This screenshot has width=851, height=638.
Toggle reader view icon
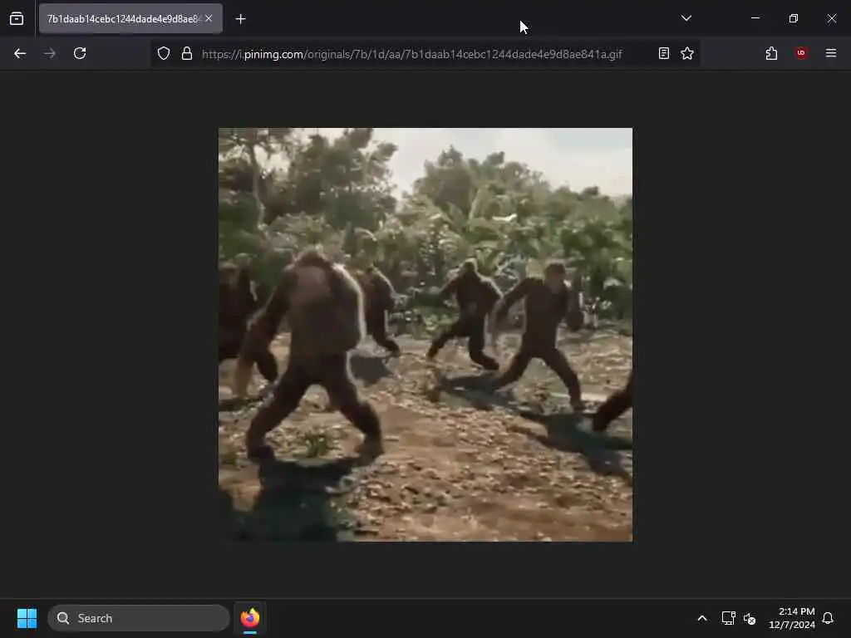(x=664, y=53)
